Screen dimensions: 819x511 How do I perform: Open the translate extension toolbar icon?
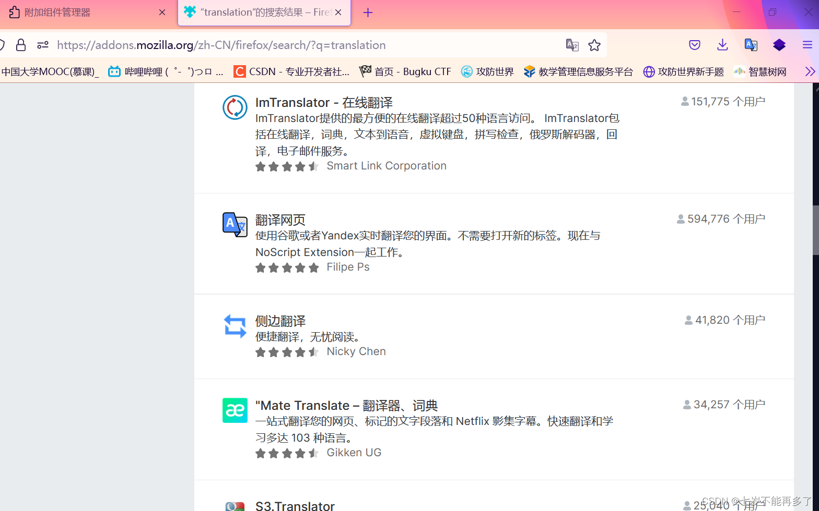click(751, 45)
